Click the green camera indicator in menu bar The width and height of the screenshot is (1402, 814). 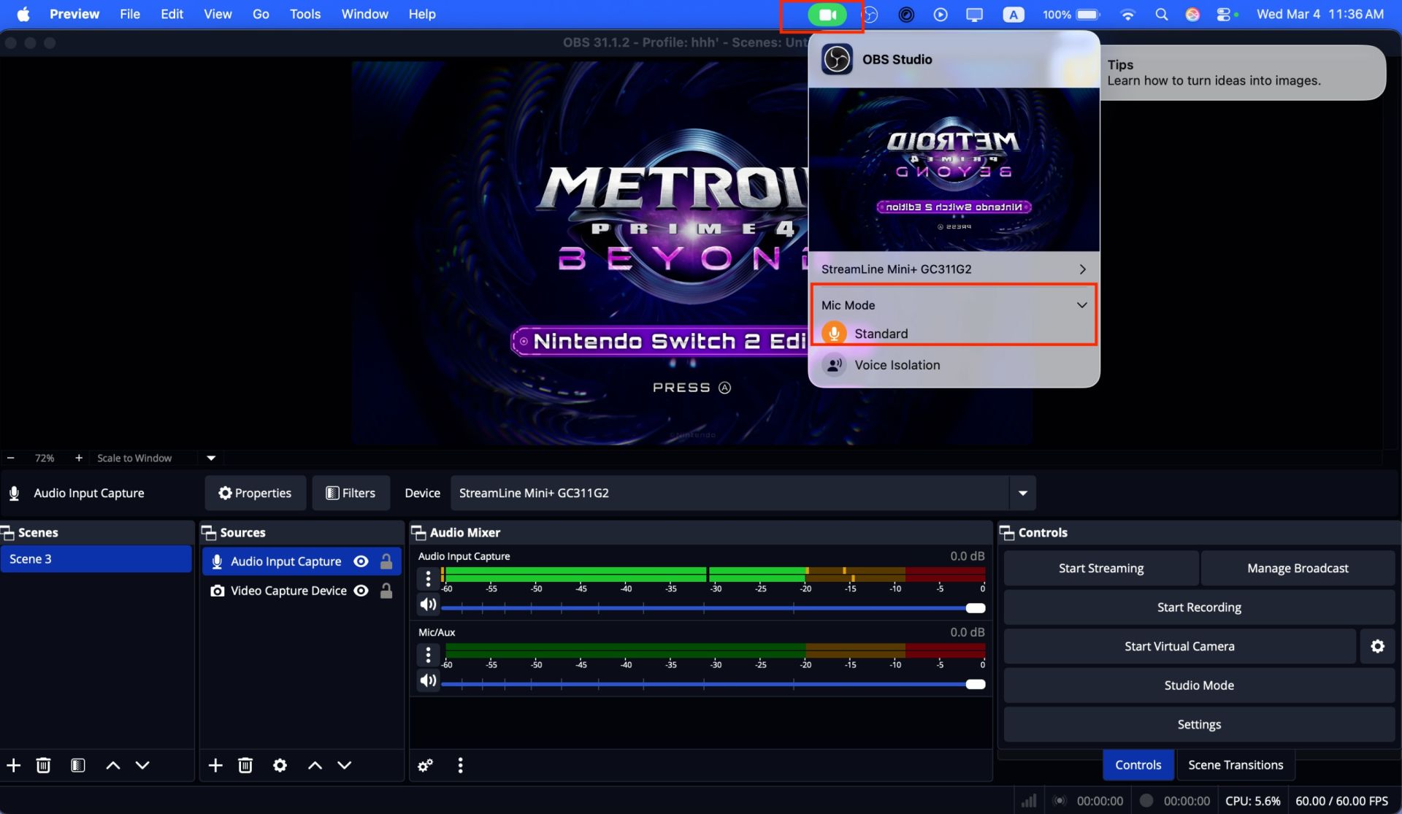point(827,15)
